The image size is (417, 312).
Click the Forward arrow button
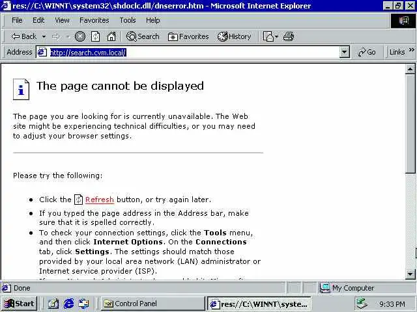tap(55, 36)
